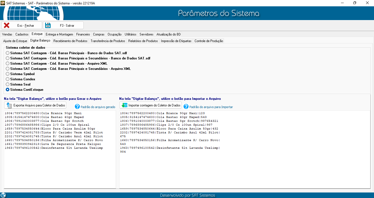Switch to the Ajuste de Estoque subtab

tap(15, 41)
